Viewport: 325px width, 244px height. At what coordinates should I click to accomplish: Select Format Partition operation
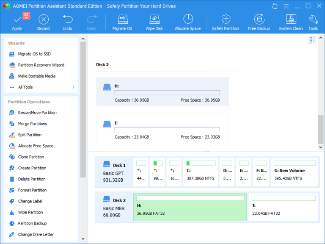click(32, 190)
